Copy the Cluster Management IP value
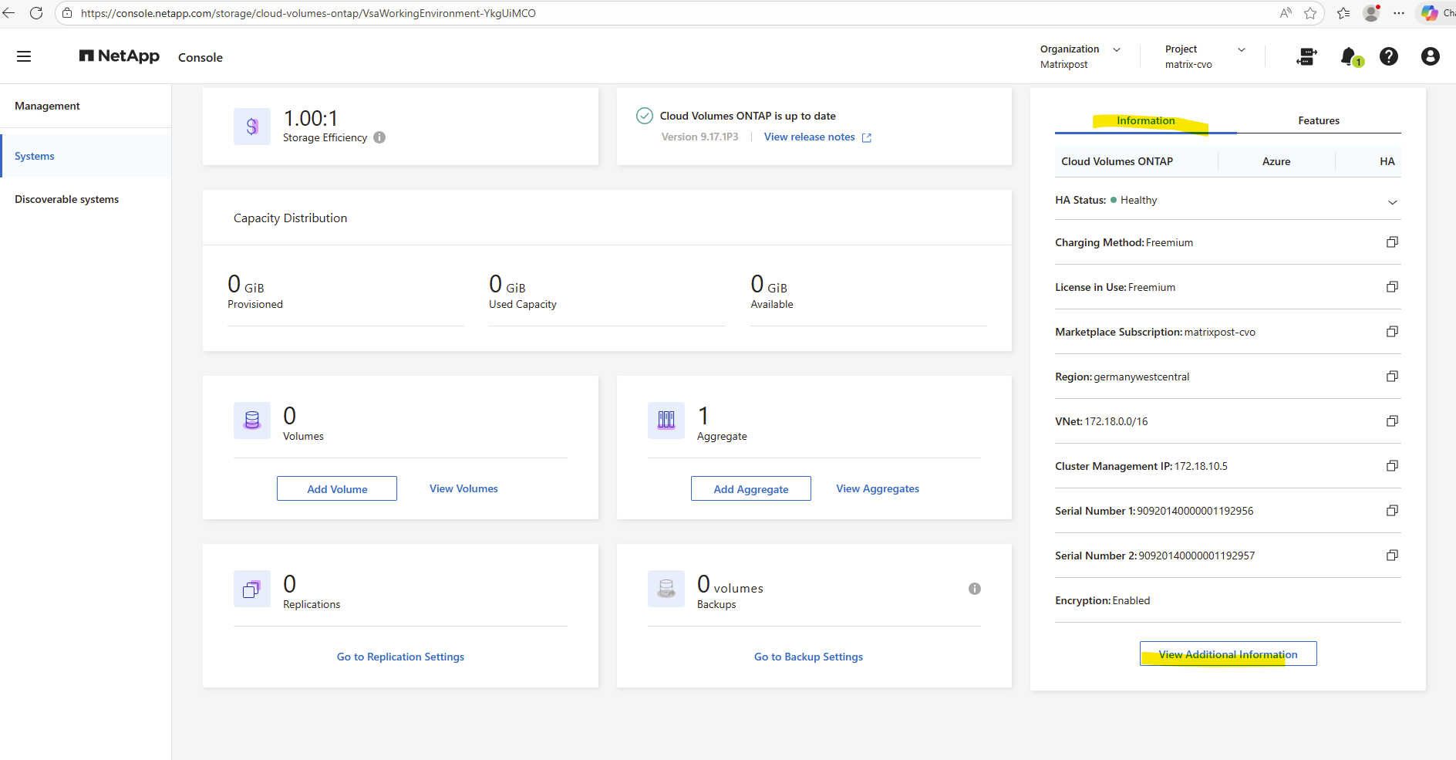1456x760 pixels. click(1392, 466)
